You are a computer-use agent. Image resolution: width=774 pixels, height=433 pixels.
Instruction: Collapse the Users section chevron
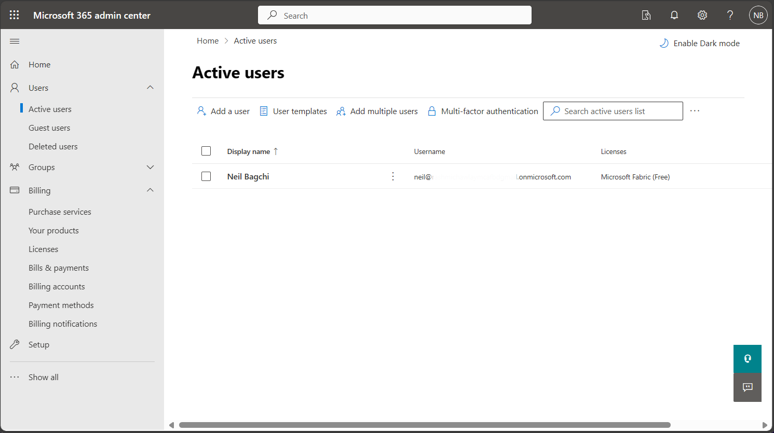tap(151, 87)
